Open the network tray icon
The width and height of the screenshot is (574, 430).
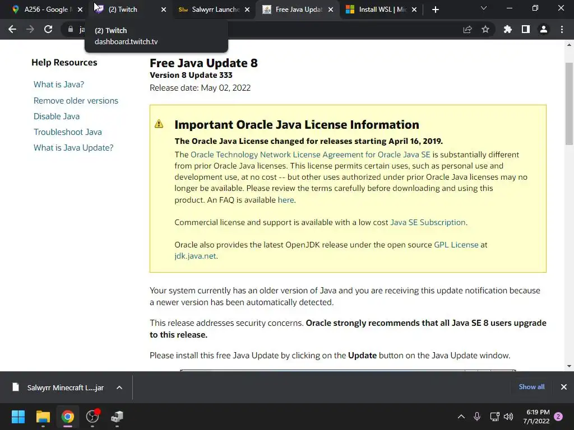(x=494, y=417)
